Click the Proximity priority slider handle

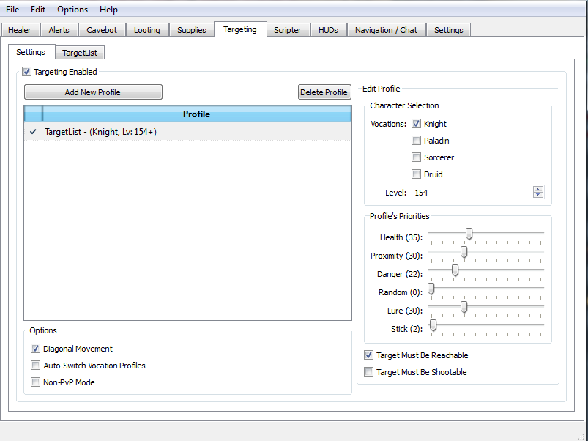coord(464,253)
